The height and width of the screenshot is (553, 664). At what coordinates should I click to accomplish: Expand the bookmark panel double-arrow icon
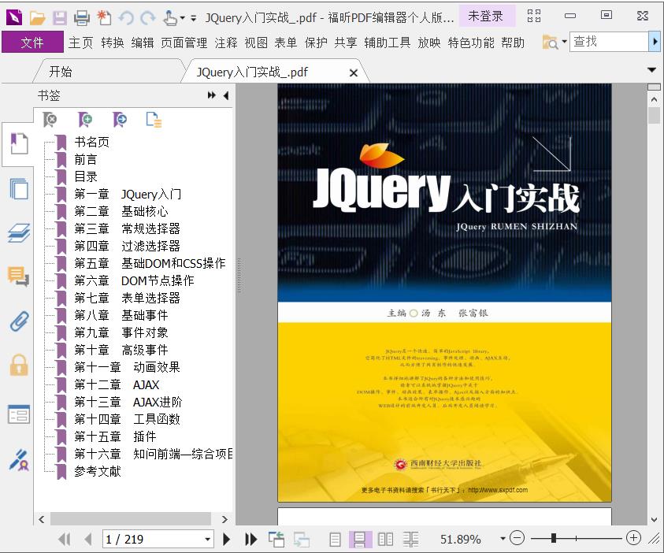pos(211,95)
